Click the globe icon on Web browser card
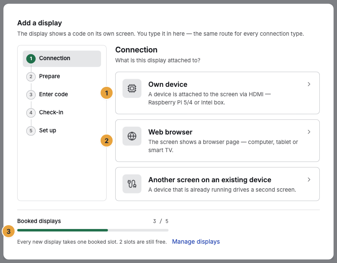 tap(132, 136)
